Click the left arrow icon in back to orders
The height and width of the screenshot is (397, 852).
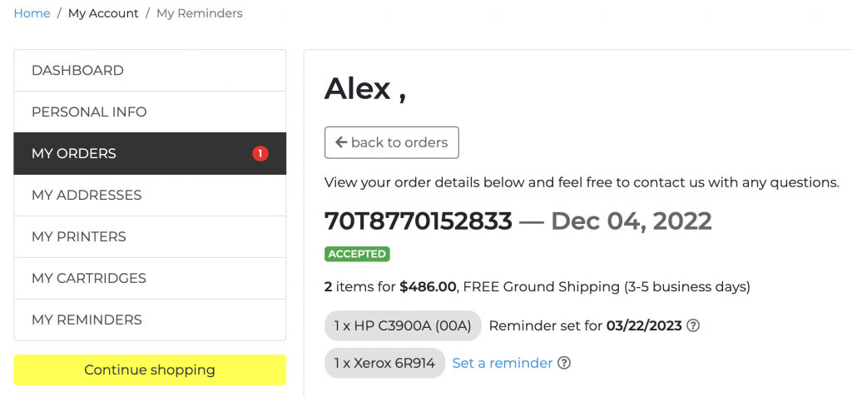pos(341,142)
